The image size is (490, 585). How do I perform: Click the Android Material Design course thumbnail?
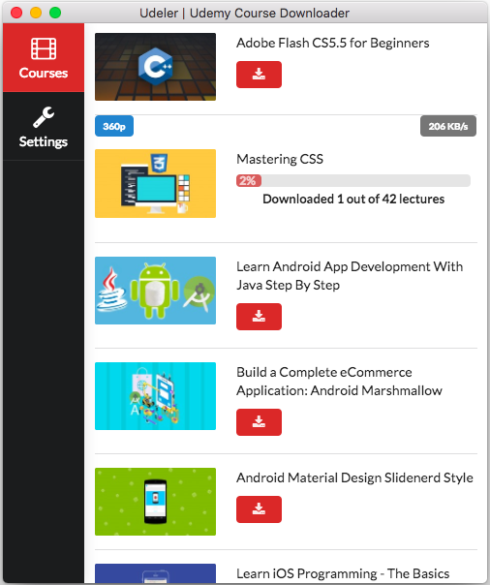pos(155,502)
